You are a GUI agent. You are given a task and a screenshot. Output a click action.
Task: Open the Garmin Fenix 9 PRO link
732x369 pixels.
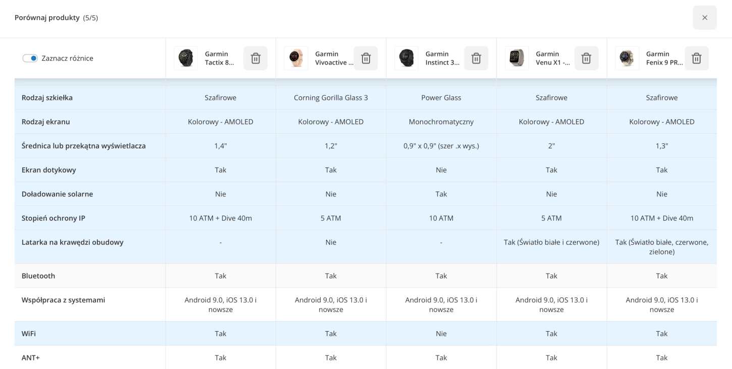[x=664, y=58]
